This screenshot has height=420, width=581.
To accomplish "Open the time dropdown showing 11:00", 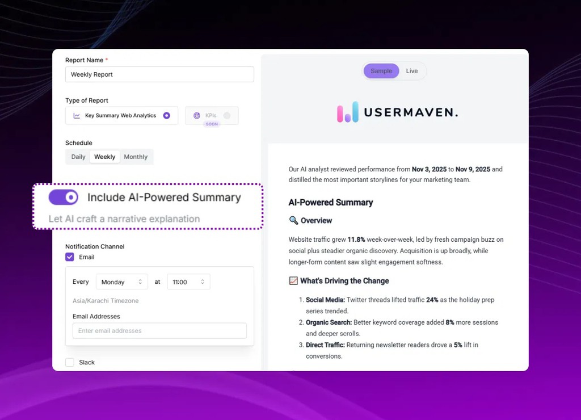I will (x=187, y=282).
